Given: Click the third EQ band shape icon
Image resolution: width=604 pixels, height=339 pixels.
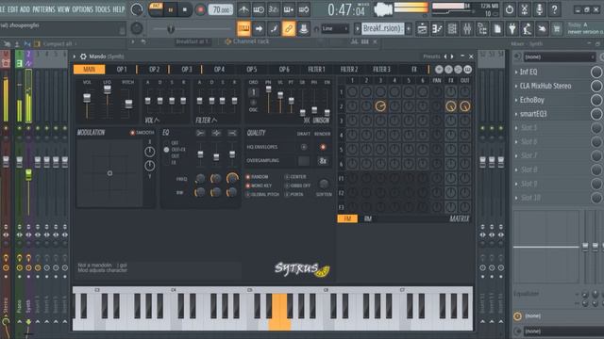Looking at the screenshot, I should pos(232,133).
